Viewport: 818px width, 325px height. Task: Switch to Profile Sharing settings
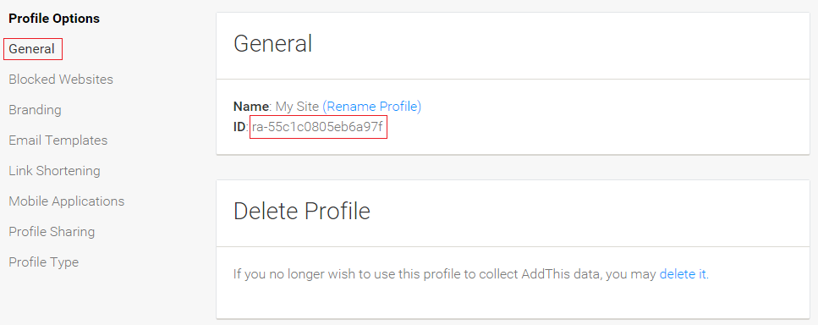pyautogui.click(x=52, y=232)
